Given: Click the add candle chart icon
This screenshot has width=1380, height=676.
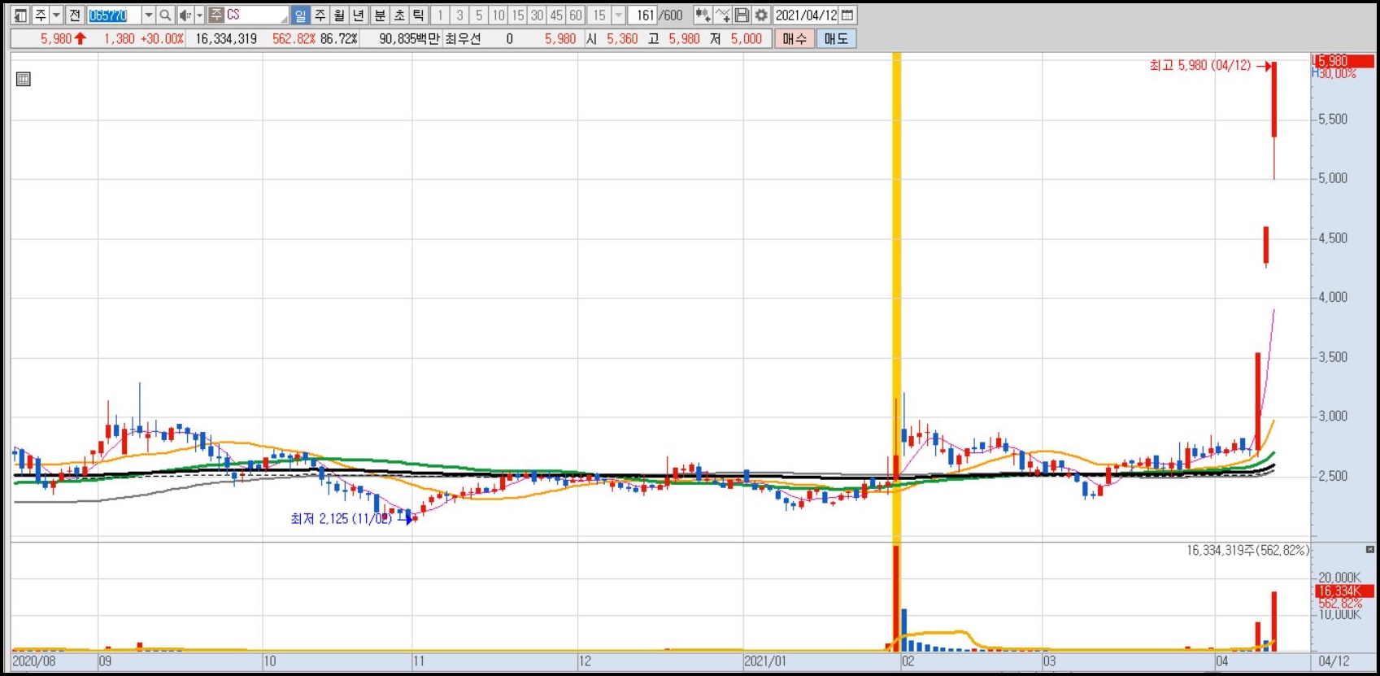Looking at the screenshot, I should click(x=703, y=15).
